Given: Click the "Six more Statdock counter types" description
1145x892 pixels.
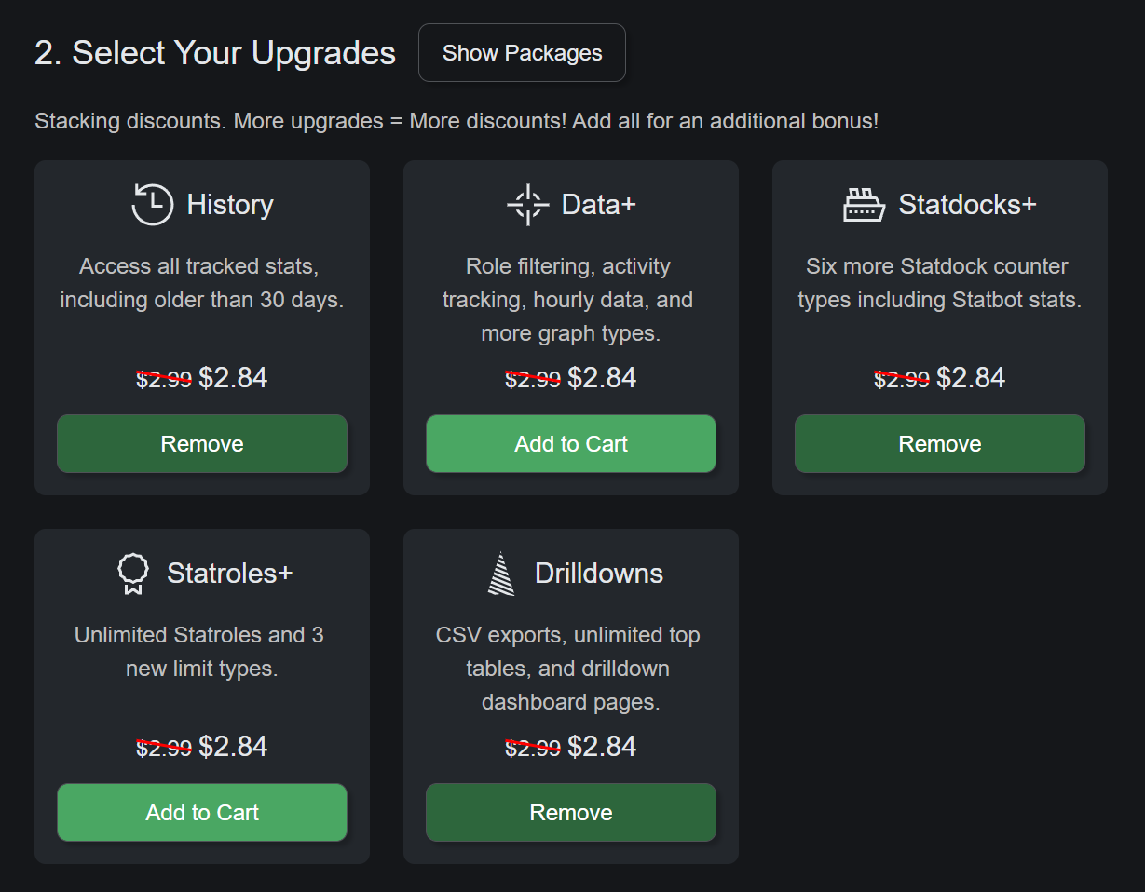Looking at the screenshot, I should point(940,284).
